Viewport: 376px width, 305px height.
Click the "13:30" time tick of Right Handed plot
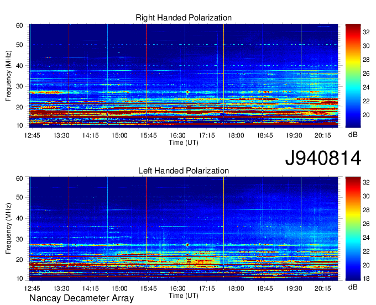tap(61, 135)
